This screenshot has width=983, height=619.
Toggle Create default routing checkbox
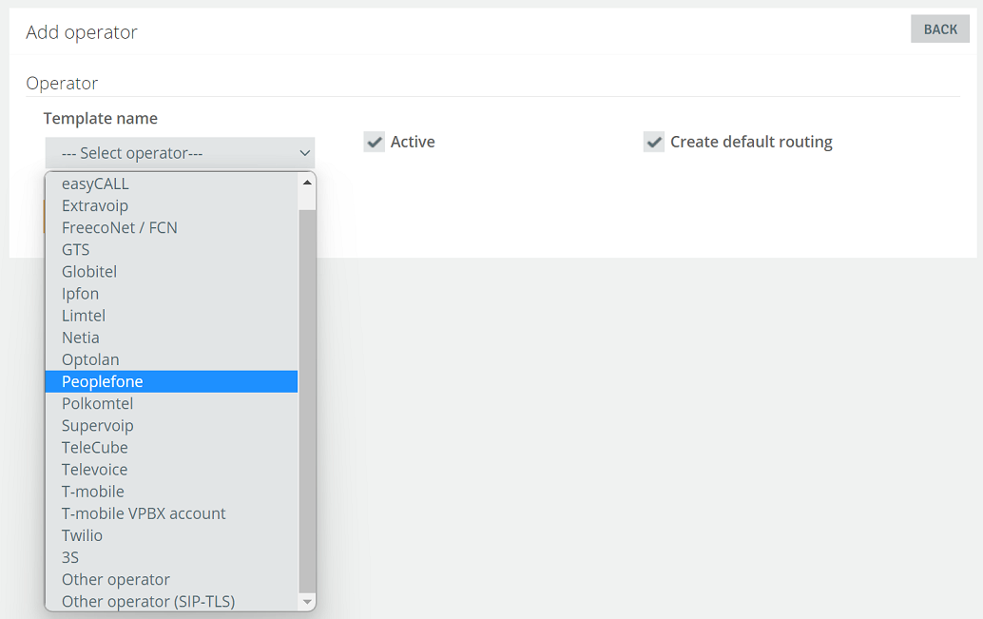(654, 142)
